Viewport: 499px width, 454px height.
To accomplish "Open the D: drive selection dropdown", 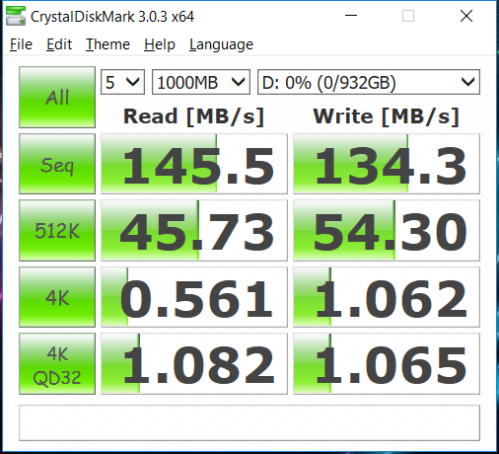I will (369, 82).
